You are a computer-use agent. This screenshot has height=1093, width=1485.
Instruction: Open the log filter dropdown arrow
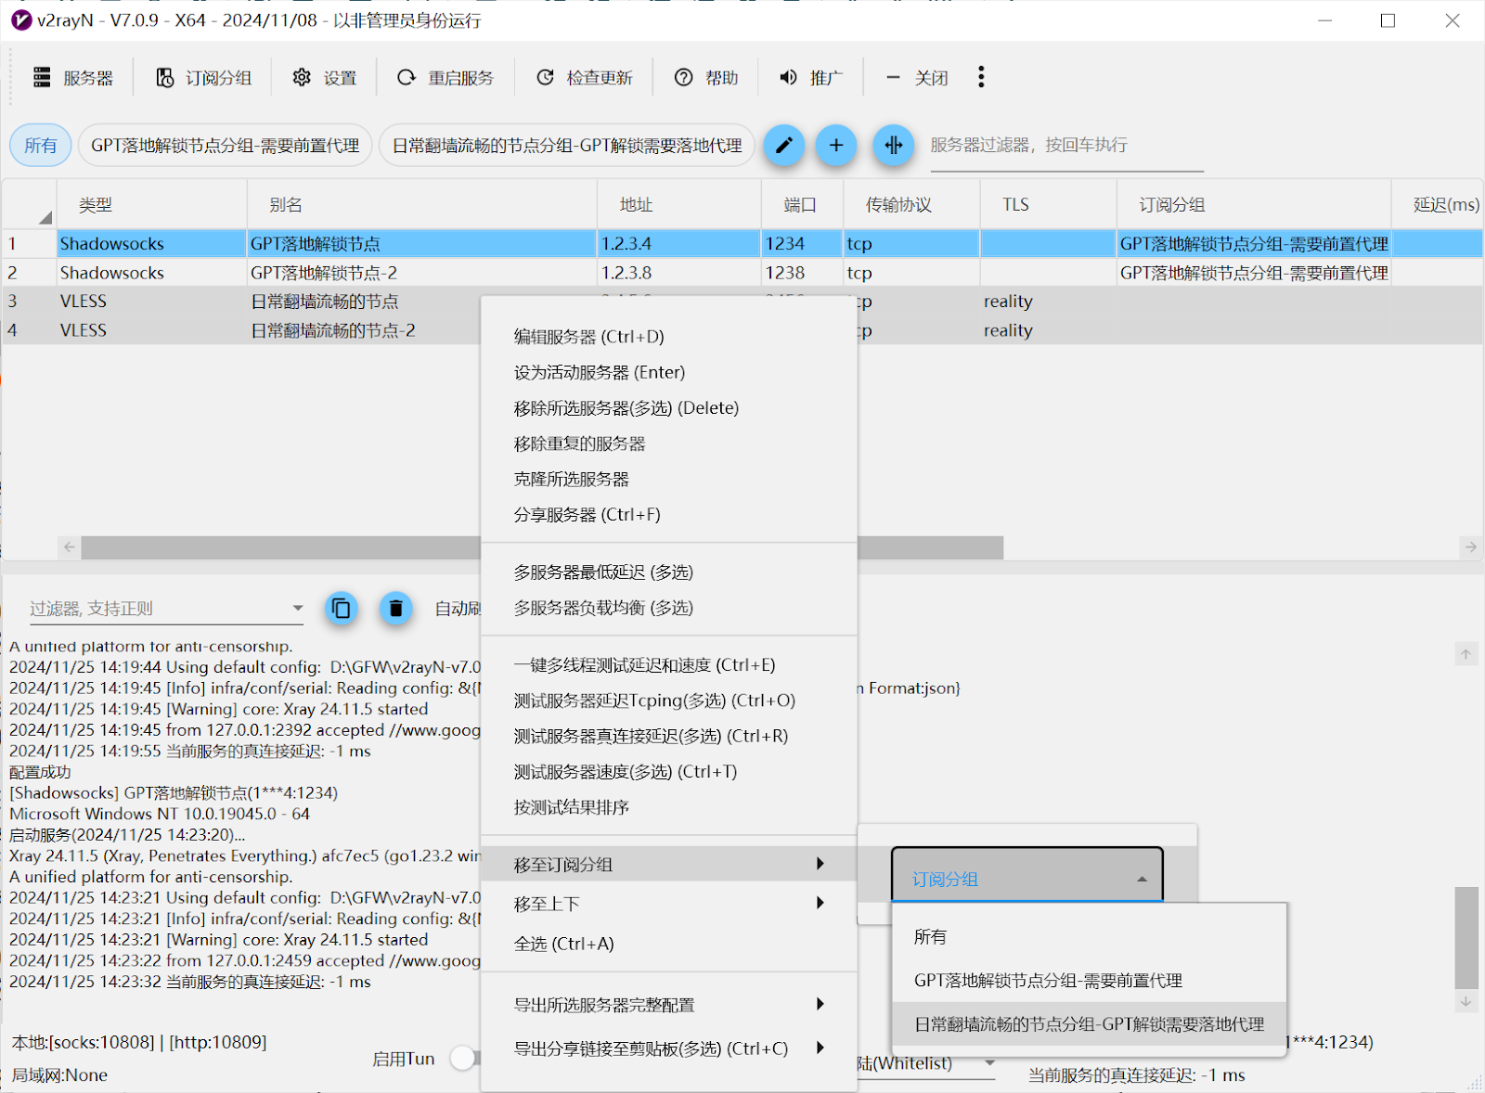[x=297, y=609]
